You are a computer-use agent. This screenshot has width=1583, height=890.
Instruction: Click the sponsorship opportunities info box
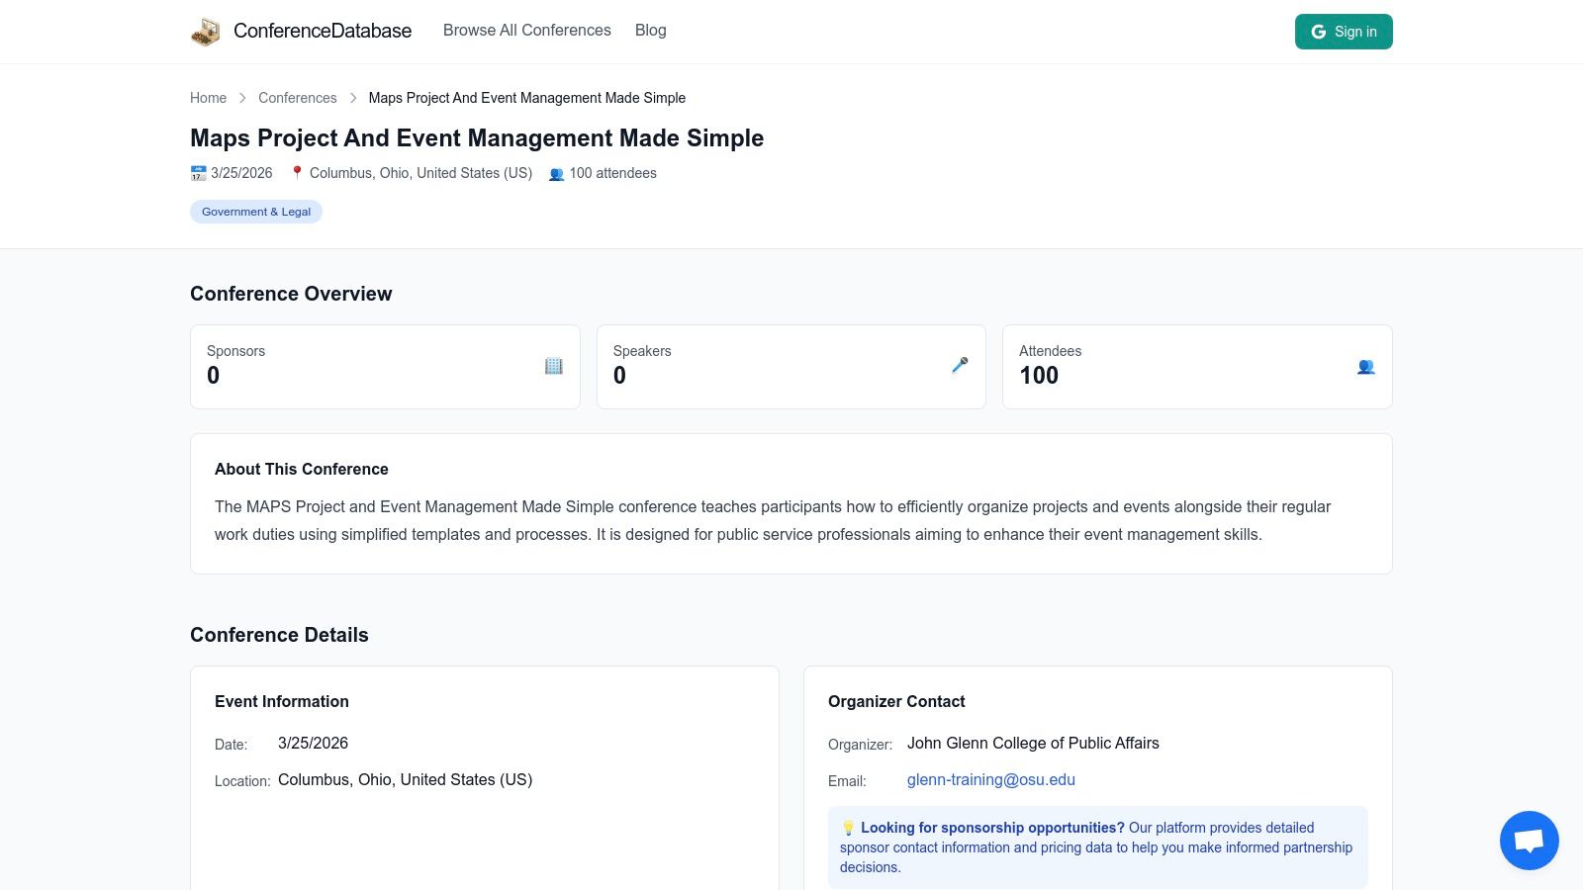point(1097,847)
